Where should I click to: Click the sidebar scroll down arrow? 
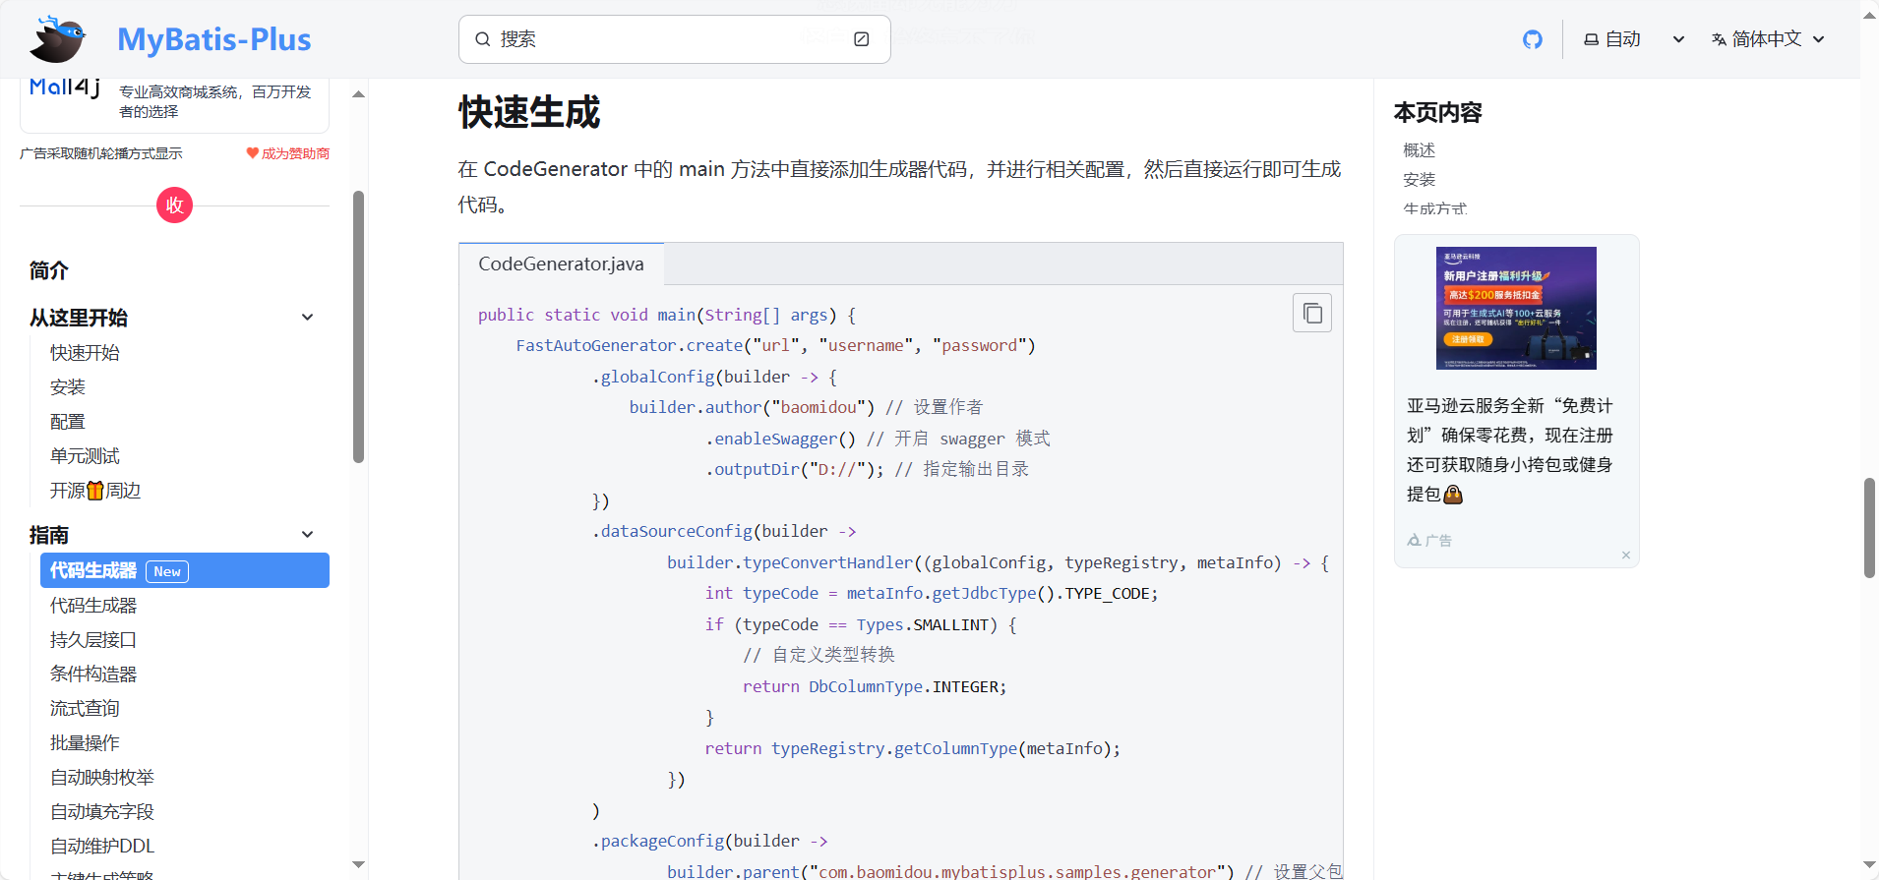[359, 865]
